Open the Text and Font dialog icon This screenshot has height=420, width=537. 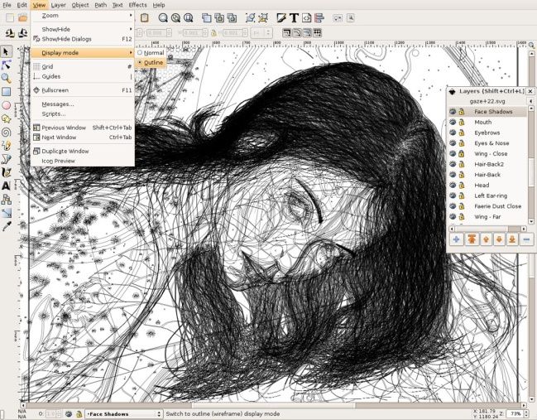[294, 17]
